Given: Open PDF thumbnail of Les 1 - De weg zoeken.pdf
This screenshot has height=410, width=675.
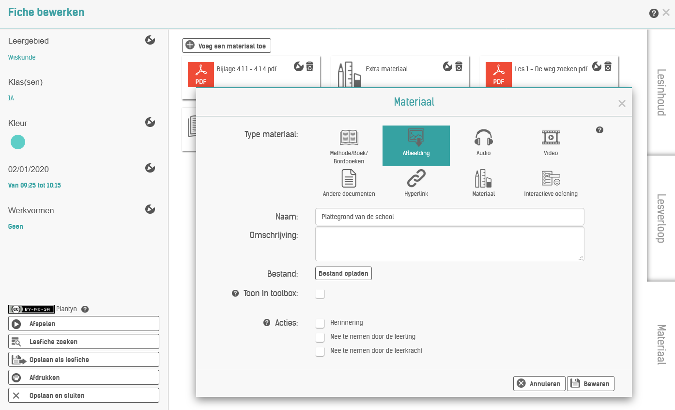Looking at the screenshot, I should [499, 75].
